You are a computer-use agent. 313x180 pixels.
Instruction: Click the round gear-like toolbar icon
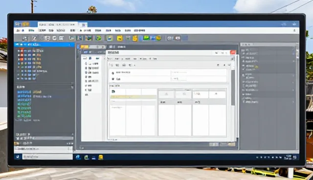pyautogui.click(x=170, y=38)
